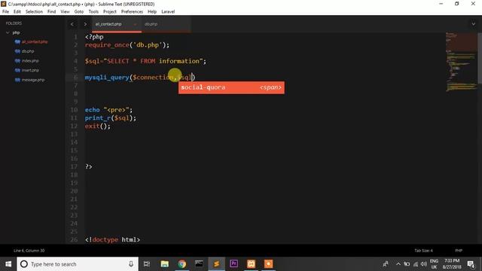Open Adobe Premiere Pro from the taskbar
The width and height of the screenshot is (482, 271).
233,264
